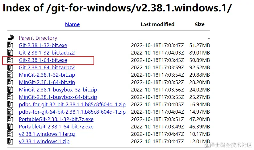
Task: Click timestamp 2022-10-18T17:03:56Z
Action: [157, 90]
